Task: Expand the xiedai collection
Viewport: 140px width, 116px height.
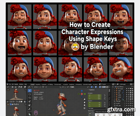Action: [115, 91]
